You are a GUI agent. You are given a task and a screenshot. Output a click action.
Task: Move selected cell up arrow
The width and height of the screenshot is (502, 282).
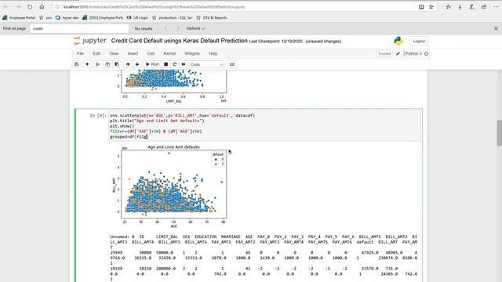click(x=128, y=64)
